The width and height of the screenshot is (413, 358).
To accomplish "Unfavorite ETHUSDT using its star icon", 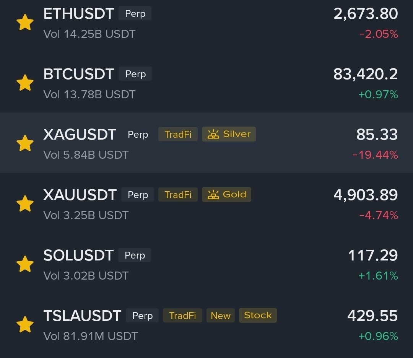I will pyautogui.click(x=25, y=23).
